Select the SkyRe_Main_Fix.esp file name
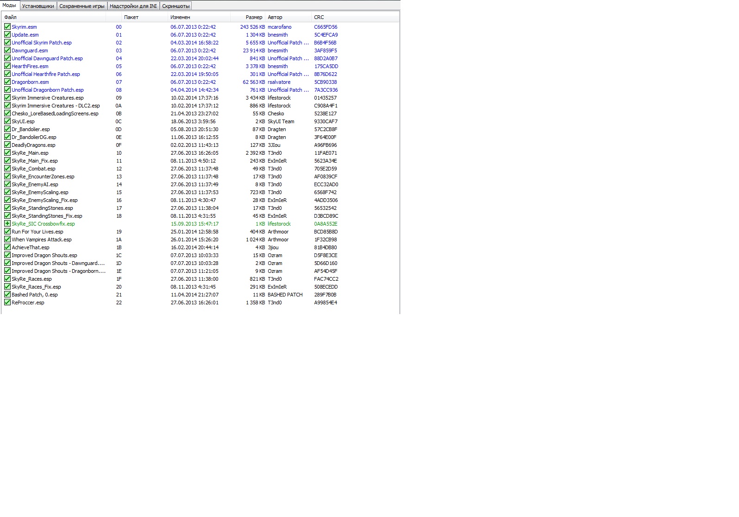The height and width of the screenshot is (517, 739). [x=35, y=161]
